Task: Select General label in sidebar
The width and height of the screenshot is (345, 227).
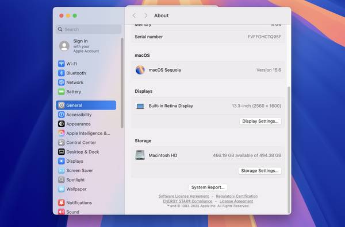Action: coord(74,105)
